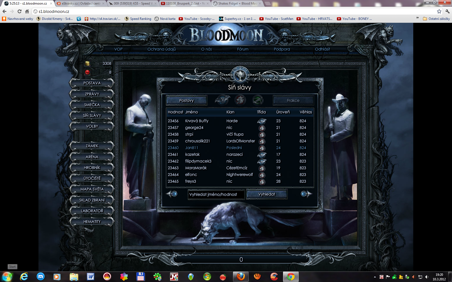Open O nás link
452x282 pixels.
coord(207,49)
